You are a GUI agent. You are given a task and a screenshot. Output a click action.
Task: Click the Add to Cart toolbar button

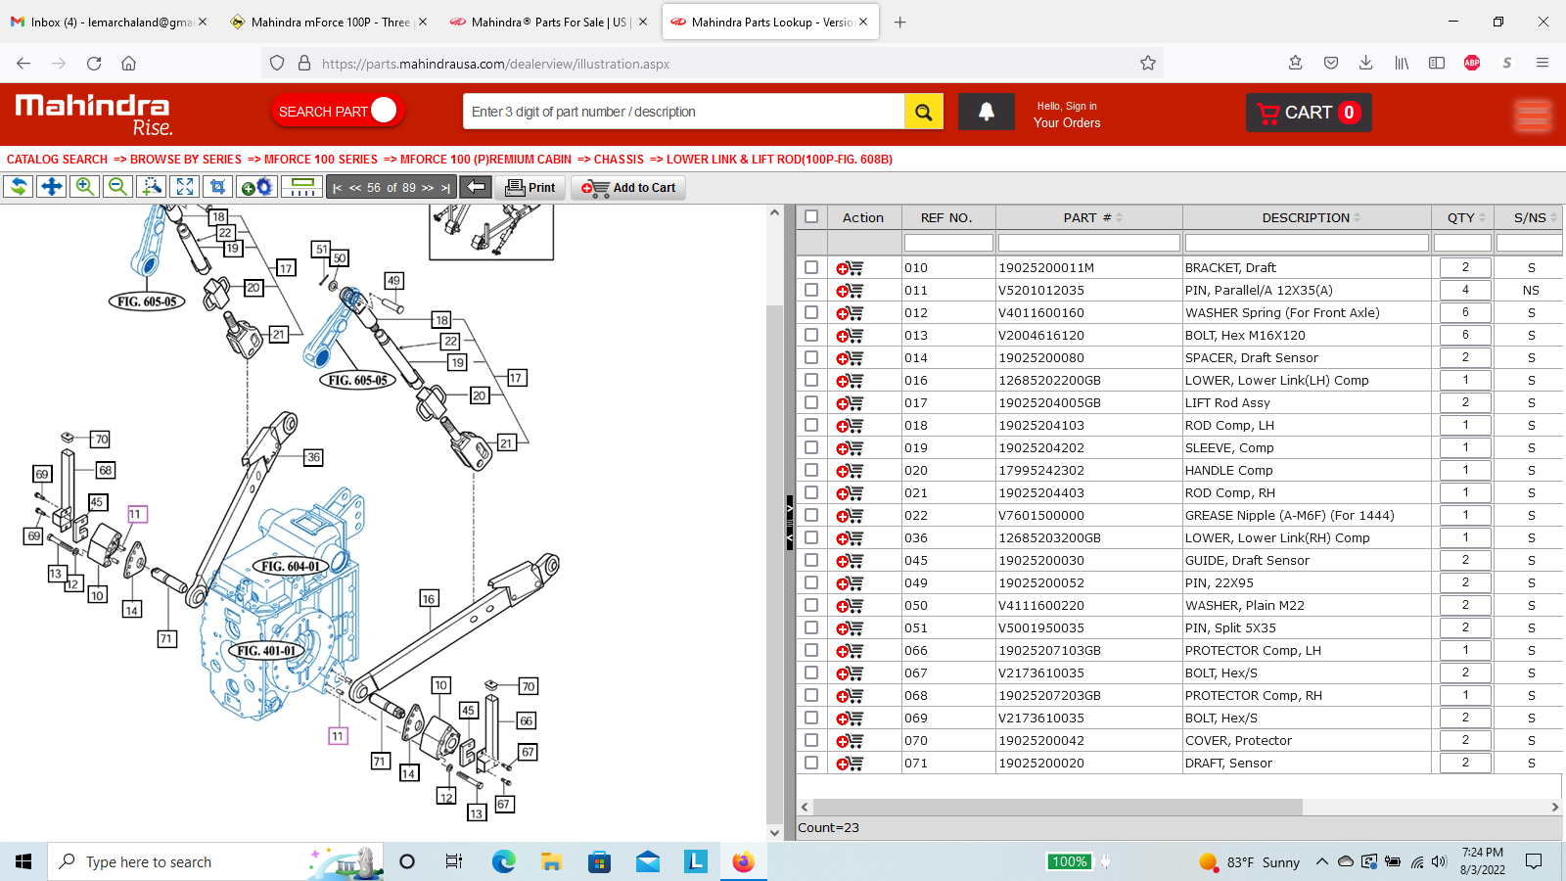point(628,188)
